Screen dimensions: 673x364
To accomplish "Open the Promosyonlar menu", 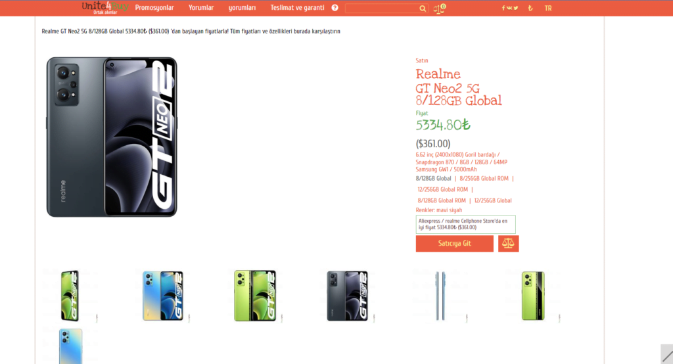I will pyautogui.click(x=154, y=8).
